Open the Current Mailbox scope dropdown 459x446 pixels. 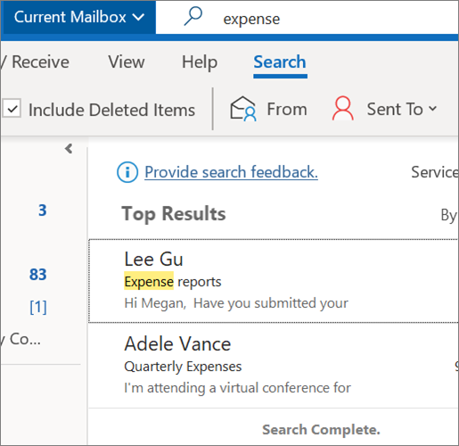[x=78, y=17]
